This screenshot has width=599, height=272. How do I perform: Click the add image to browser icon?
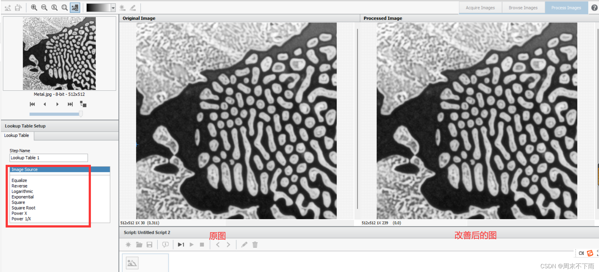[8, 8]
